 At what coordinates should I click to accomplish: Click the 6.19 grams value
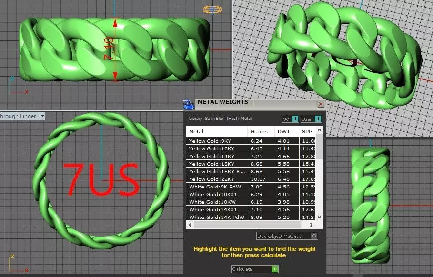click(x=256, y=202)
